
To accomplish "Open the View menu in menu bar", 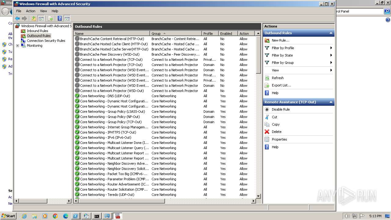I will pyautogui.click(x=44, y=11).
